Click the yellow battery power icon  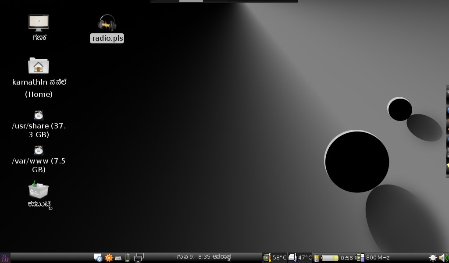[317, 258]
